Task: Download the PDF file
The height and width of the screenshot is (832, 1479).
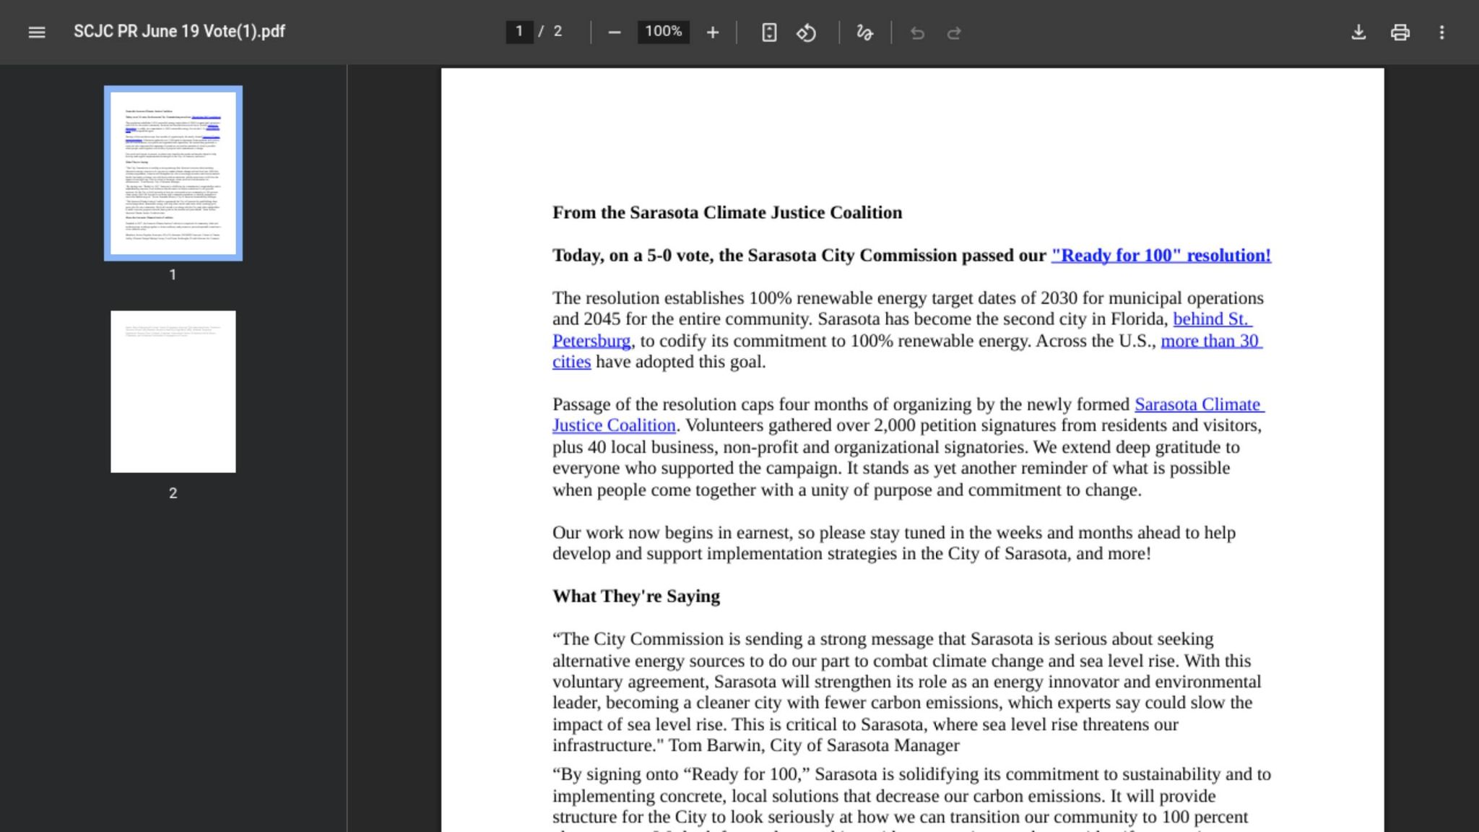Action: click(1358, 32)
